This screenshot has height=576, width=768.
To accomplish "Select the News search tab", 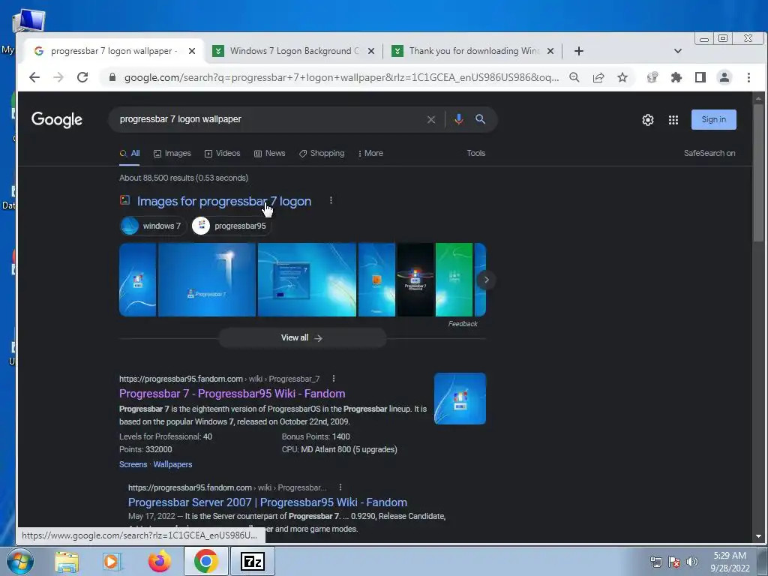I will pos(269,153).
